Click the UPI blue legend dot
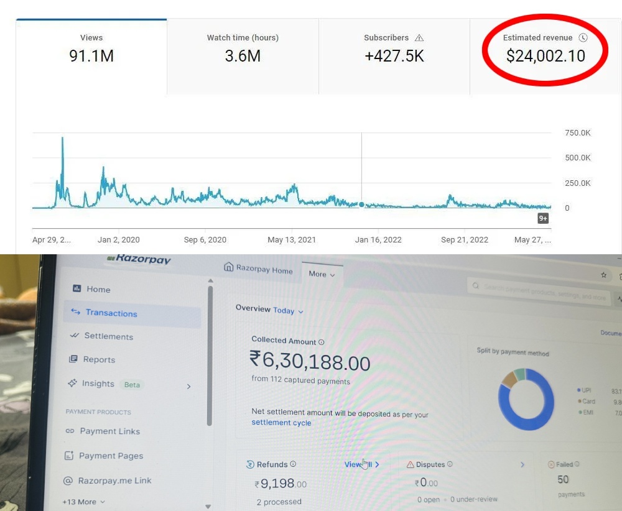 [x=579, y=390]
